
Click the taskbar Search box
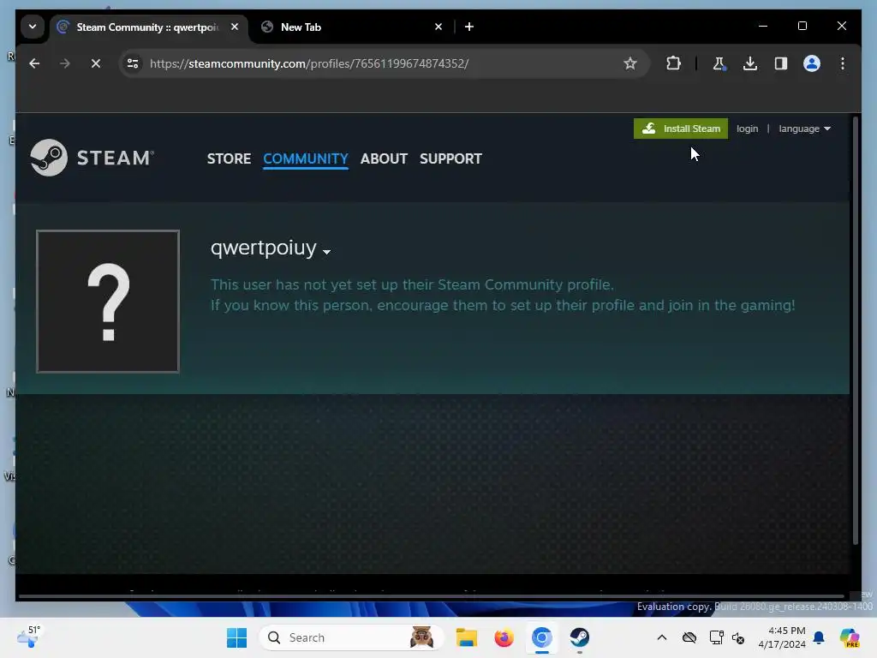351,637
